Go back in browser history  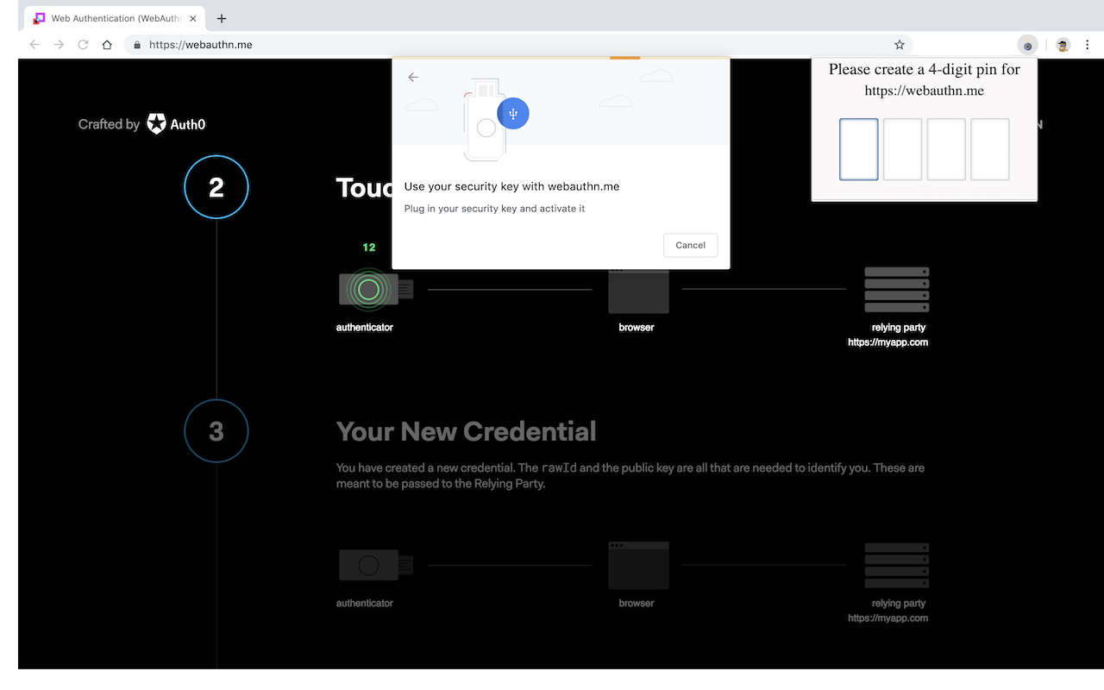point(34,45)
